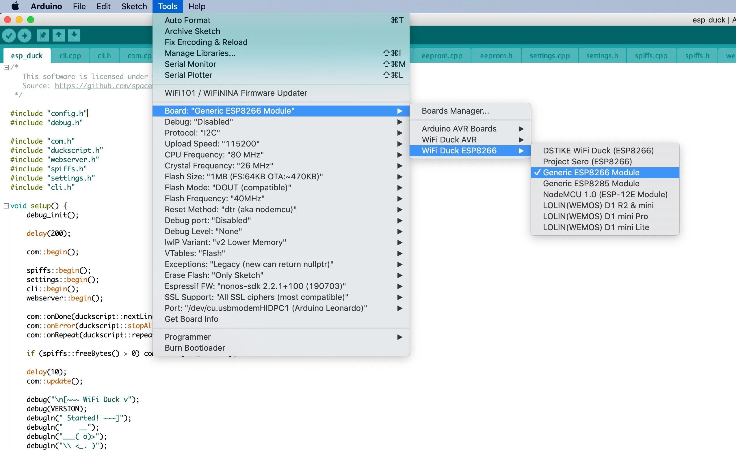This screenshot has width=736, height=451.
Task: Switch to the eeprom.cpp tab
Action: 442,56
